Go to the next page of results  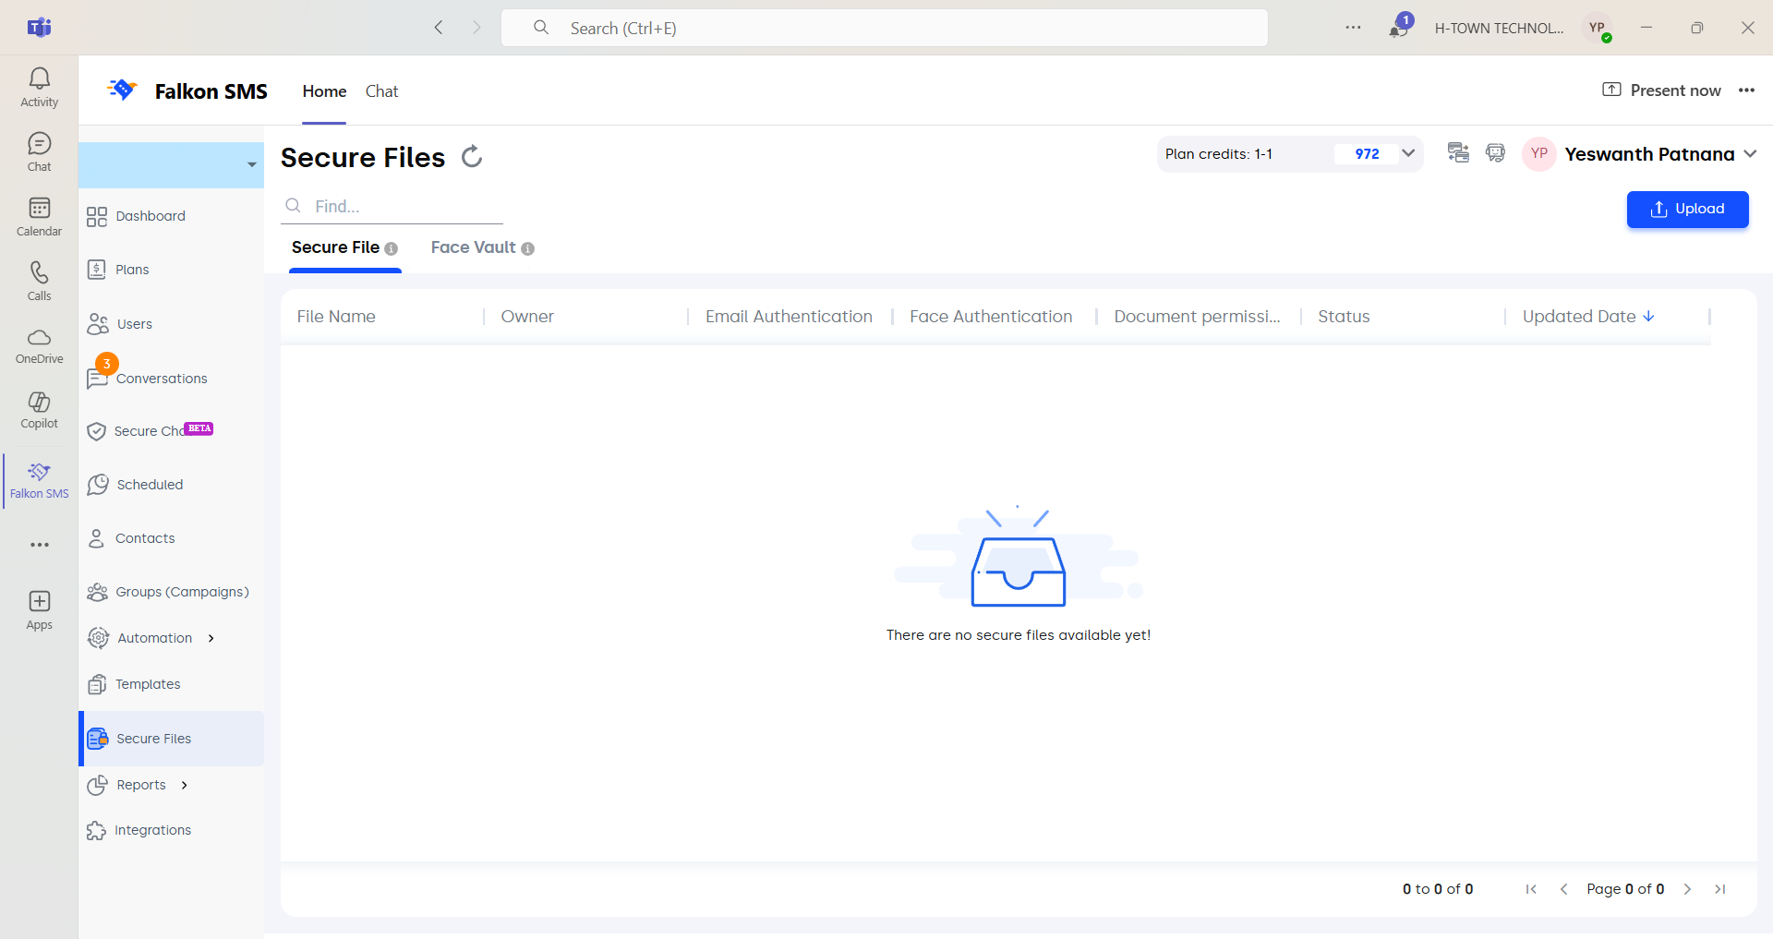coord(1687,889)
